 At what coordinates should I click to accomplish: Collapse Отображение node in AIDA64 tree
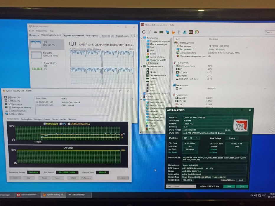pyautogui.click(x=141, y=99)
